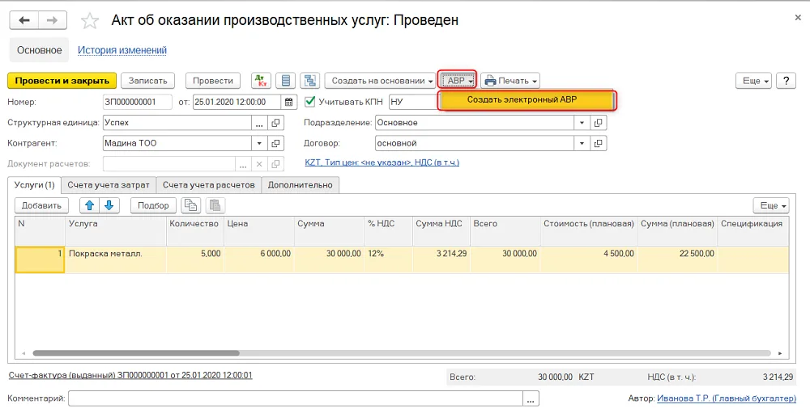Select the price cell 6 000,00

pos(258,259)
